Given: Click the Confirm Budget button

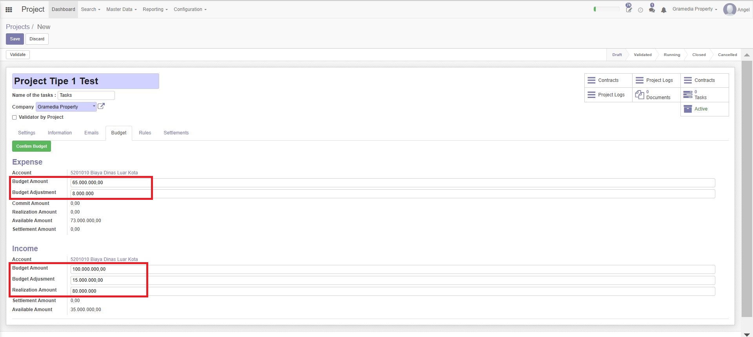Looking at the screenshot, I should [31, 146].
